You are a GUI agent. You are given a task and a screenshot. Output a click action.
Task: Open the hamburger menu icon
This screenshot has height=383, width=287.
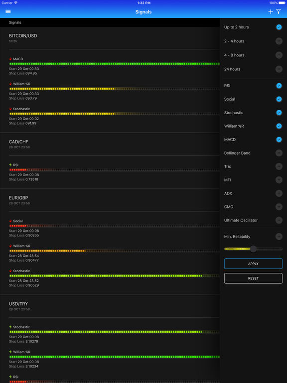[x=8, y=11]
